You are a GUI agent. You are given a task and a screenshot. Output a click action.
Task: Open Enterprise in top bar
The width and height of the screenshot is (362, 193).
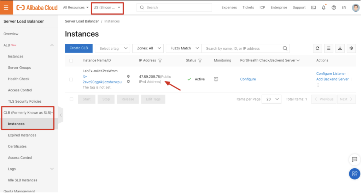[x=279, y=8]
